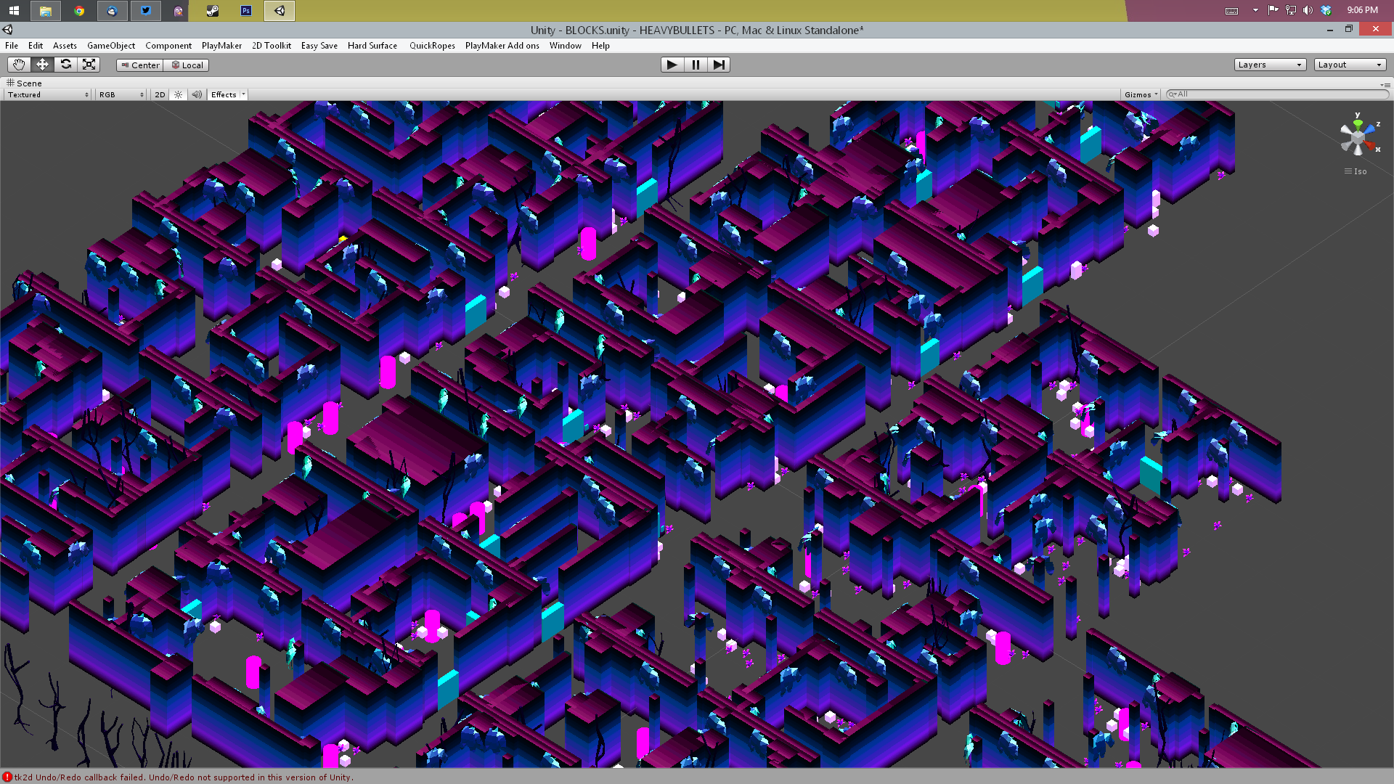1394x784 pixels.
Task: Toggle the Center pivot button
Action: pos(140,65)
